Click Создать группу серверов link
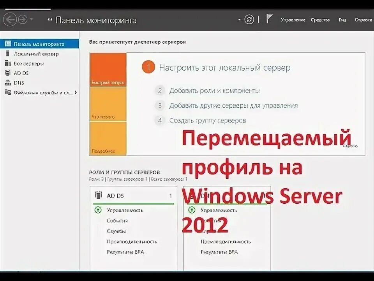 (x=208, y=121)
